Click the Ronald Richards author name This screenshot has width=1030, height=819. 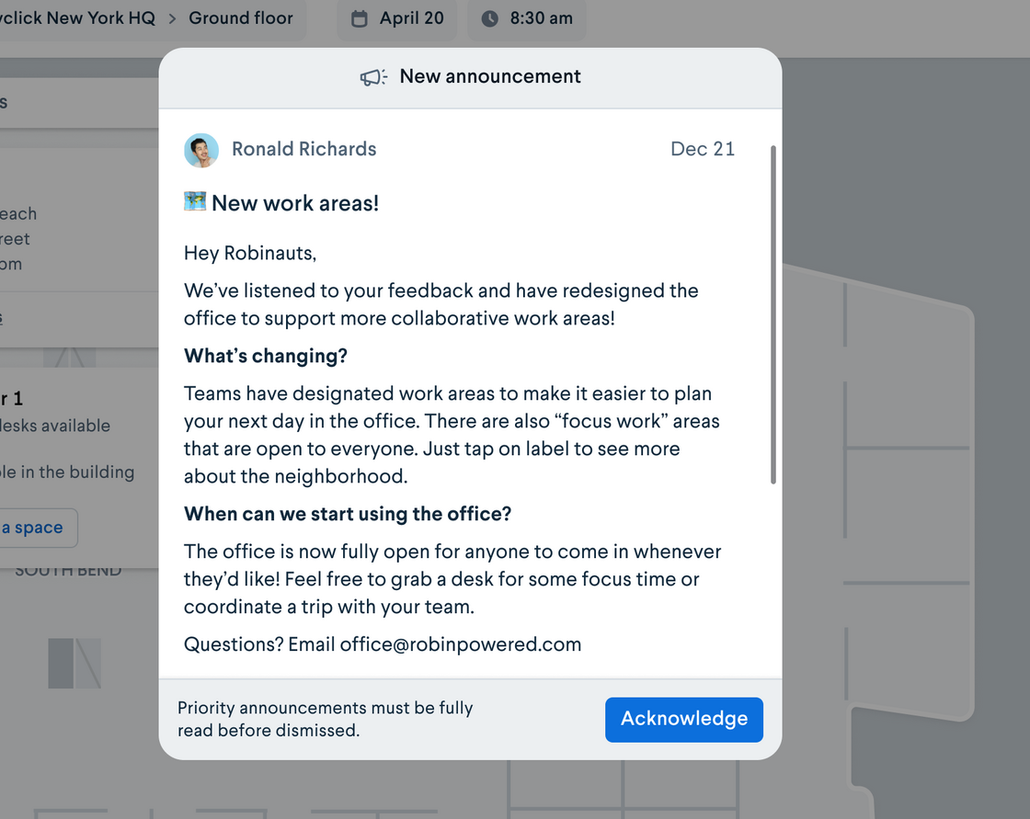tap(304, 149)
